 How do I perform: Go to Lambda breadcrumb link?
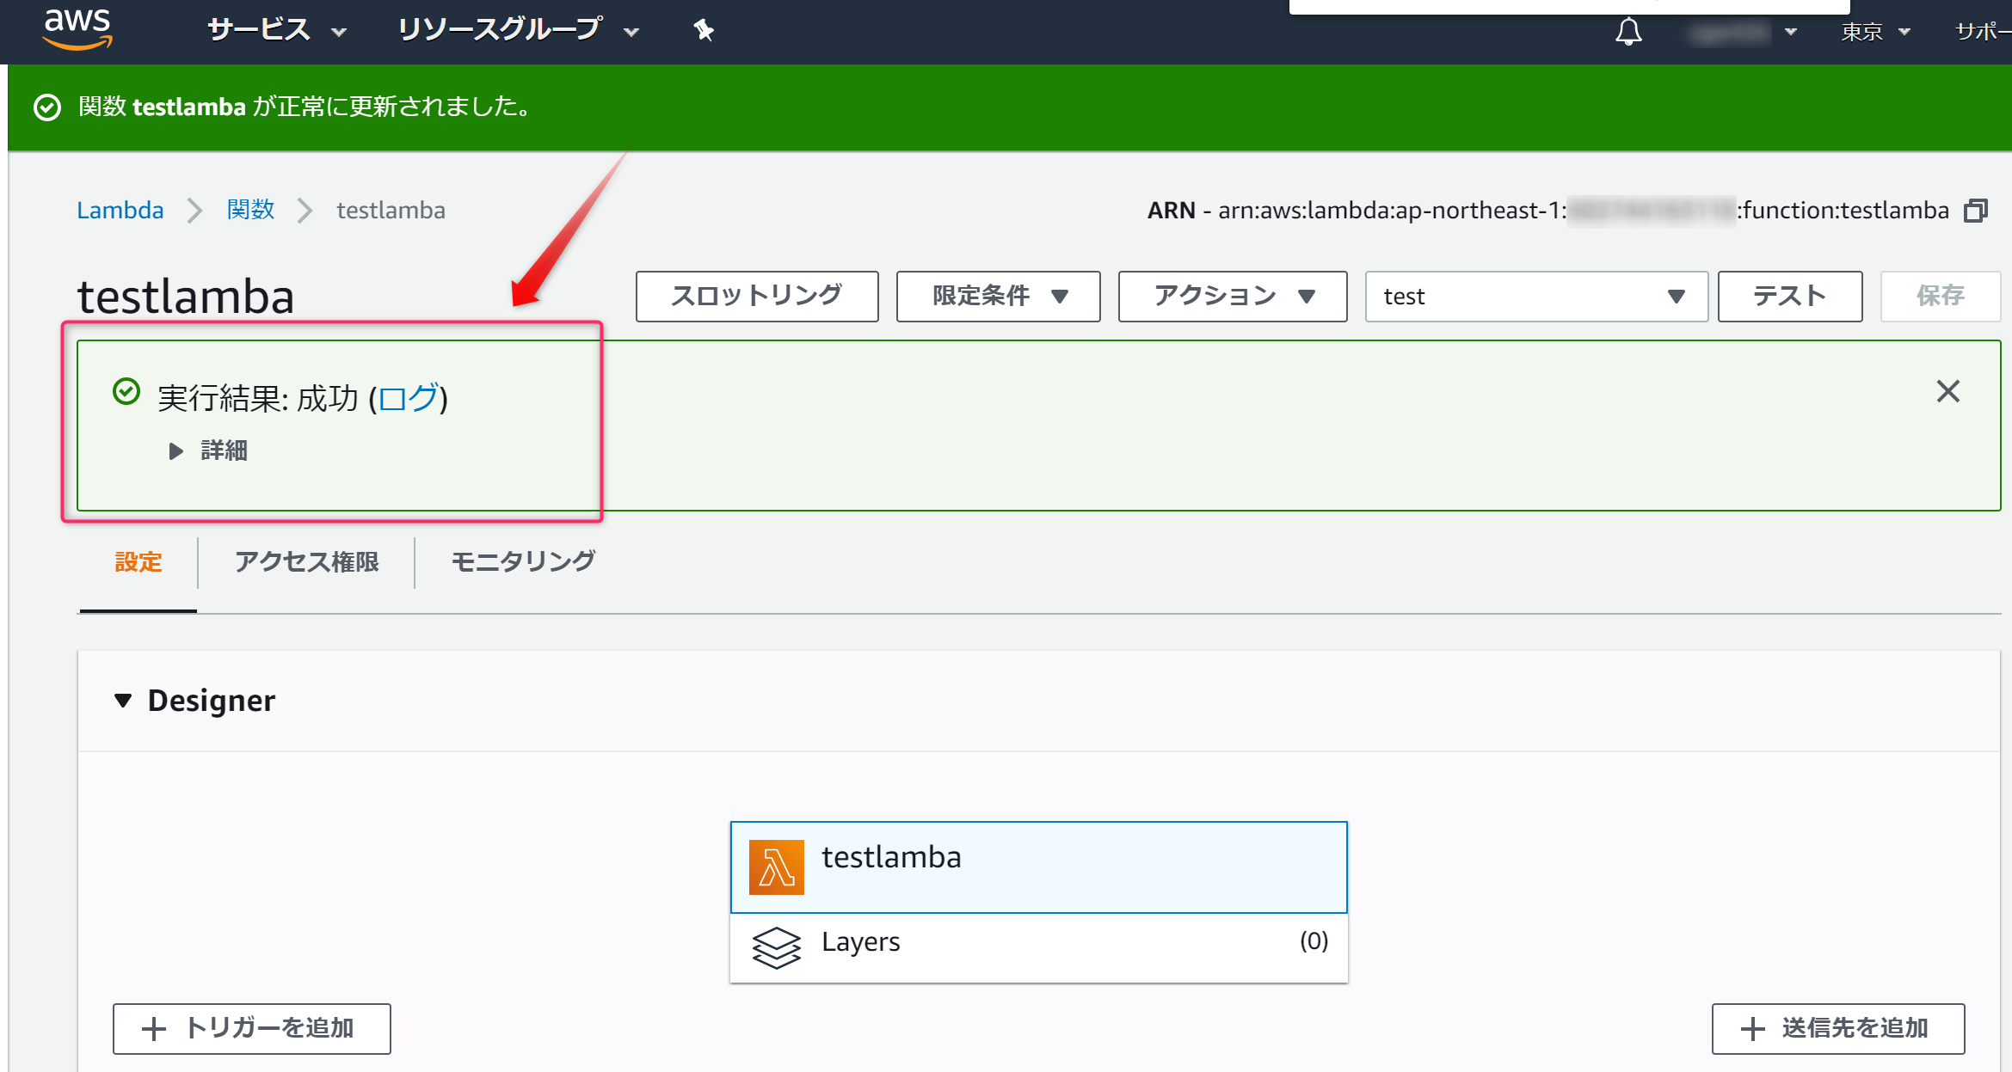(x=120, y=210)
